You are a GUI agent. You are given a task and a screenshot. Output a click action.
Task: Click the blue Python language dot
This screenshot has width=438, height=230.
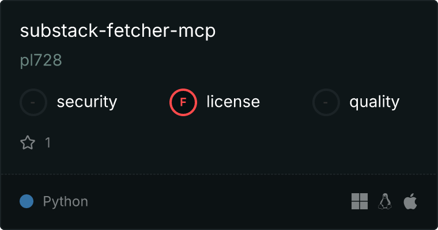coord(27,201)
